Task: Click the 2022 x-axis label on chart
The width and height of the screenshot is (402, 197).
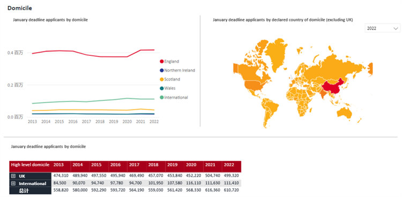Action: pos(154,121)
